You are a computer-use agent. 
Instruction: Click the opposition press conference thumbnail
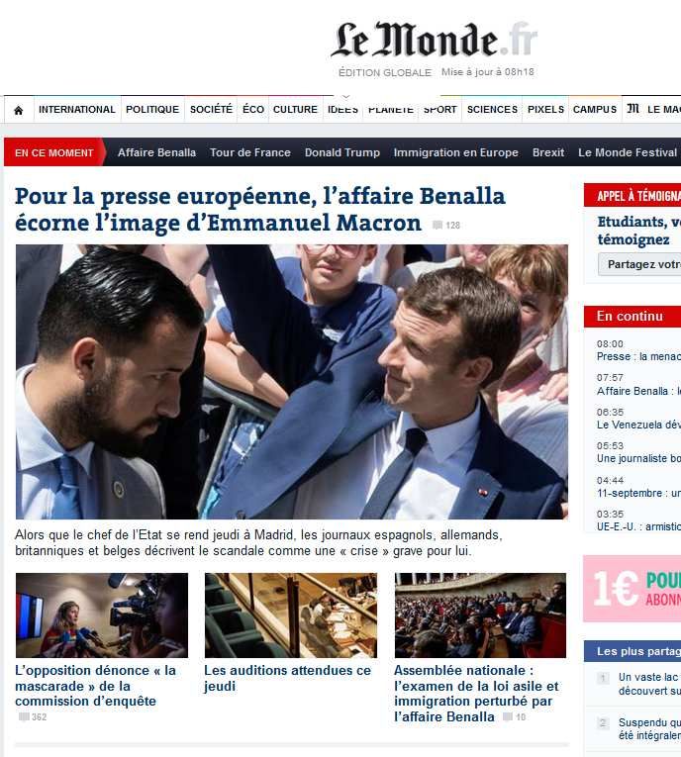coord(101,615)
